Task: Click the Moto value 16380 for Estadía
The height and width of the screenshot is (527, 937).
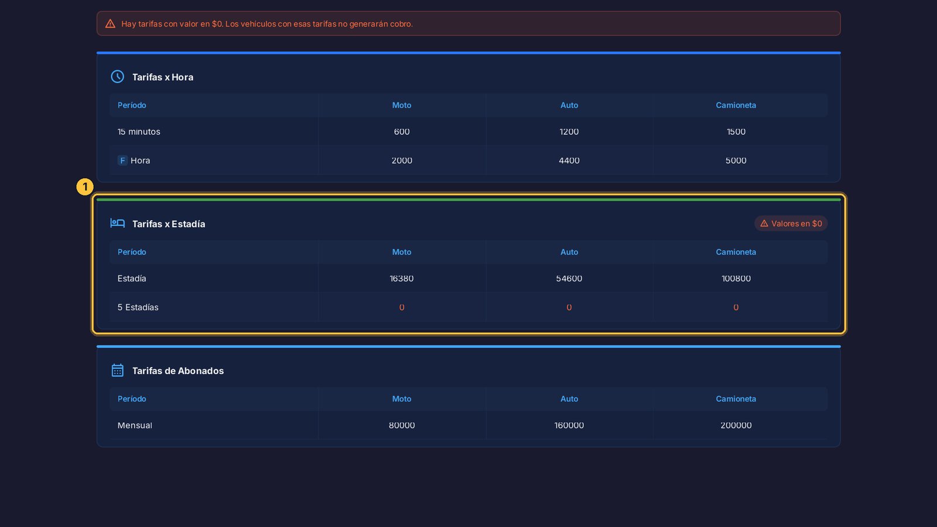Action: pyautogui.click(x=402, y=279)
